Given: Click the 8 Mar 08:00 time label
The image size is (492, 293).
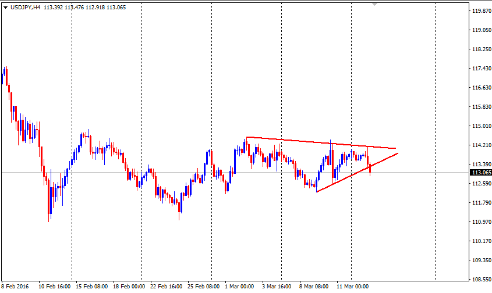Looking at the screenshot, I should coord(314,287).
